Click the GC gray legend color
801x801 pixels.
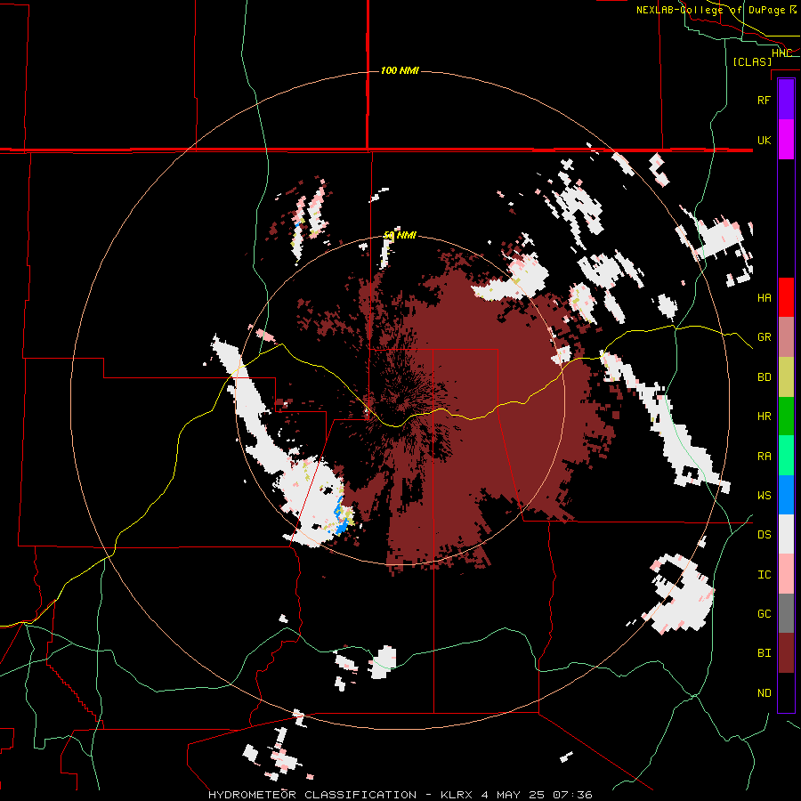click(x=786, y=613)
